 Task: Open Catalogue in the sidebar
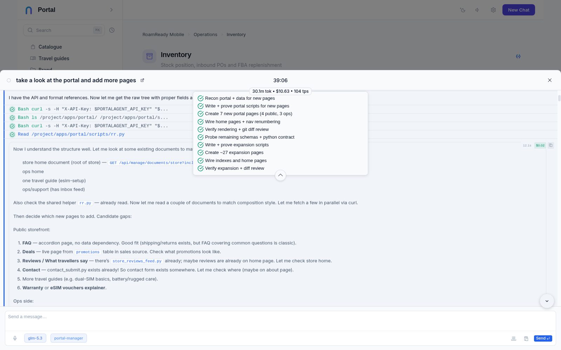(50, 47)
